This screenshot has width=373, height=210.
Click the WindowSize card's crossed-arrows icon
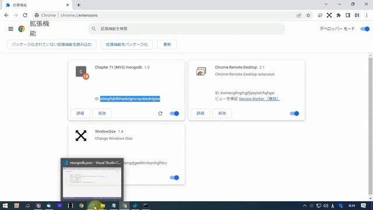[81, 136]
